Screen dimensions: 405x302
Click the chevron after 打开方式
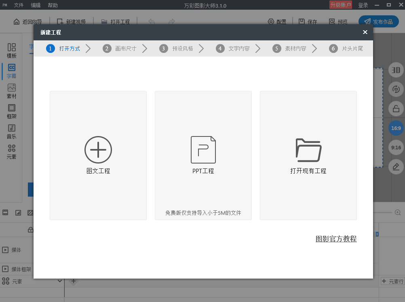coord(88,48)
